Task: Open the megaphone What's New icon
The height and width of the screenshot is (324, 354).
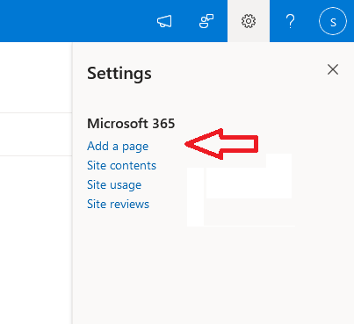Action: (x=164, y=21)
